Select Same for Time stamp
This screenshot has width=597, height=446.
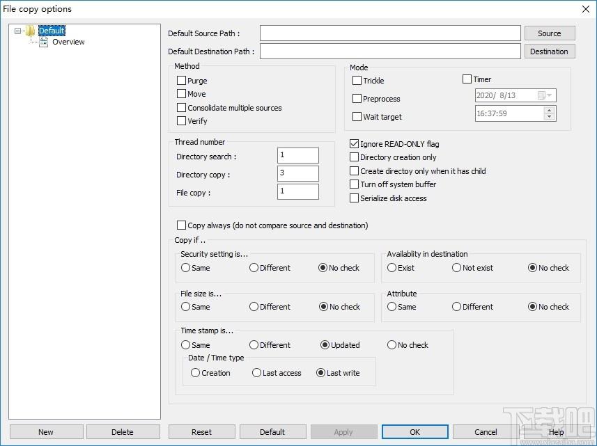point(185,345)
